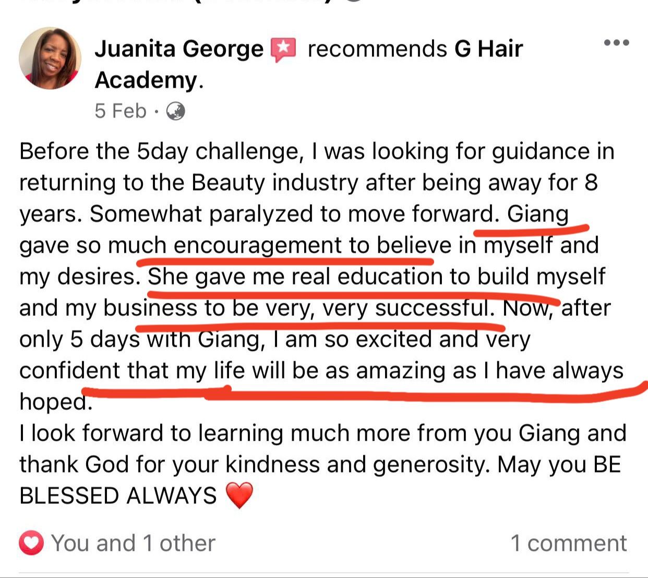Screen dimensions: 648x578
Task: Click the 'BLESSED ALWAYS' text
Action: click(x=118, y=496)
